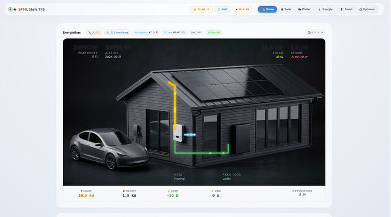Click the Grid value tile
The height and width of the screenshot is (217, 391).
pyautogui.click(x=216, y=194)
